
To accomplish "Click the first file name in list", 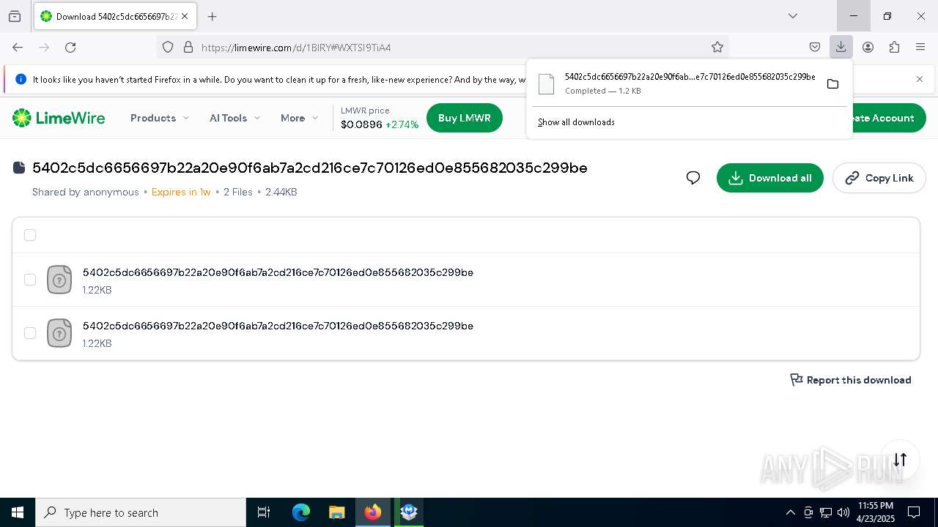I will [278, 272].
